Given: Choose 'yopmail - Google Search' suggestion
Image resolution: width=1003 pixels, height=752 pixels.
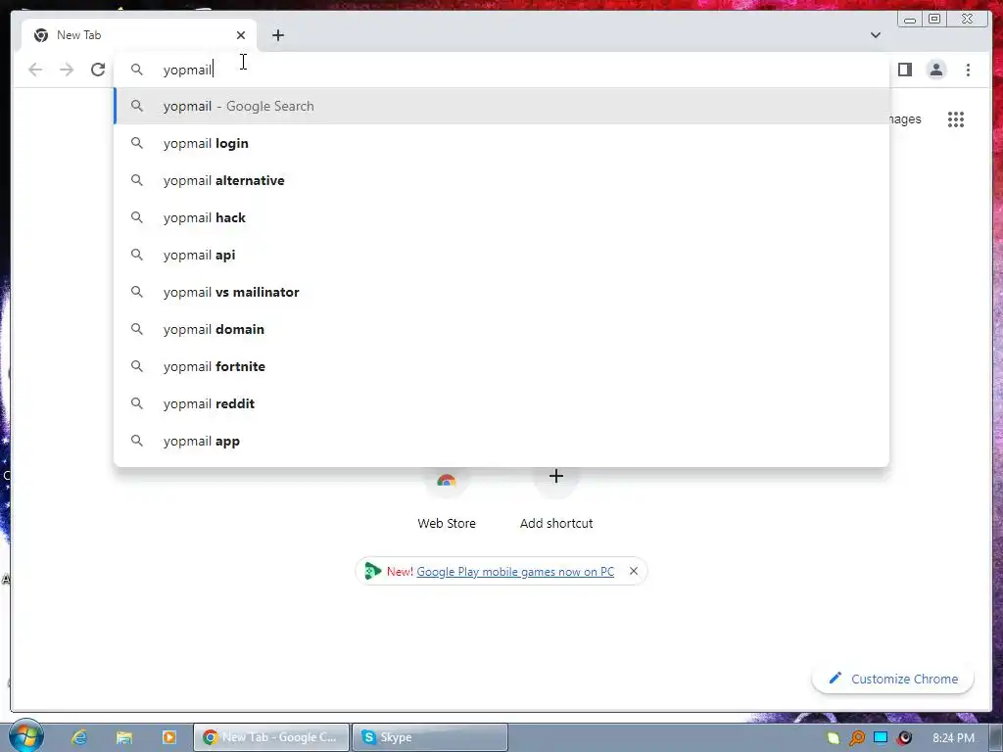Looking at the screenshot, I should point(501,106).
